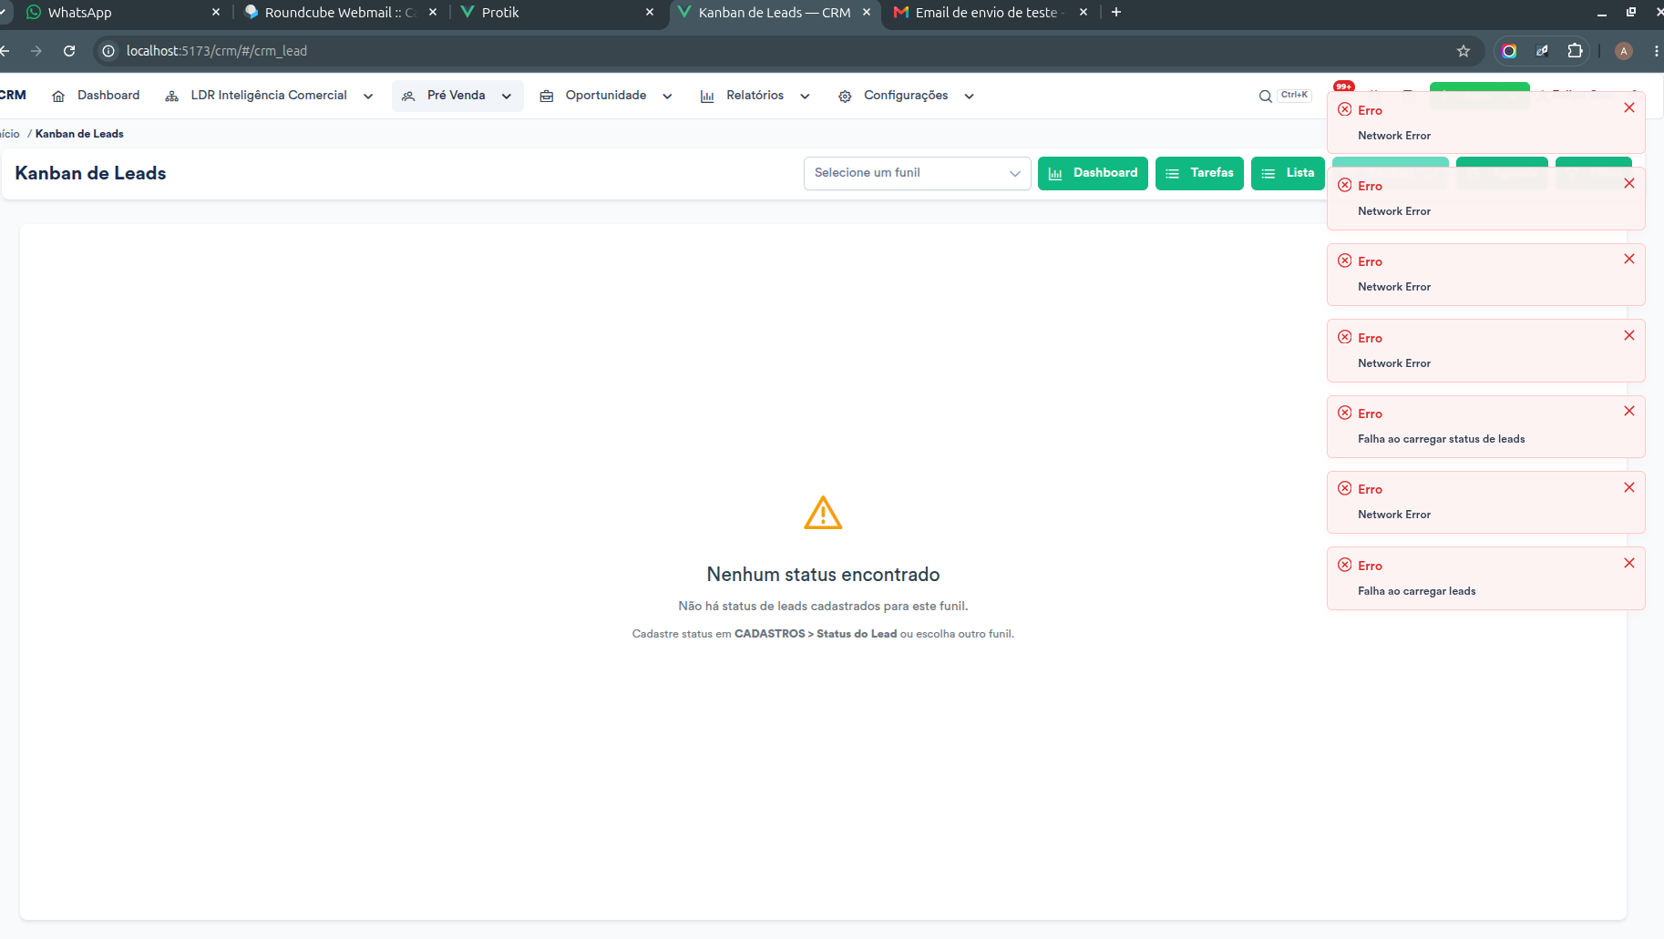Go forward in browser history
Screen dimensions: 1664x939
coord(36,51)
